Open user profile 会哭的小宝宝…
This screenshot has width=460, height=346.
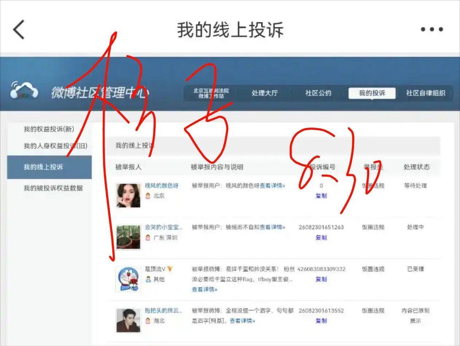164,227
